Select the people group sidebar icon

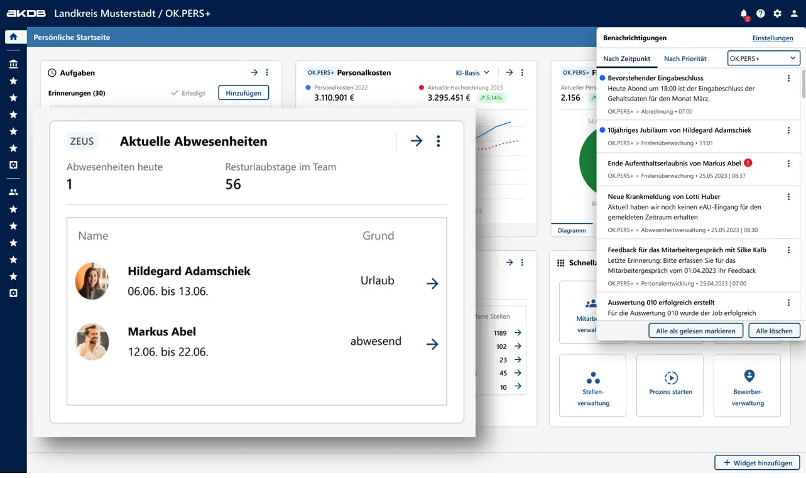13,192
